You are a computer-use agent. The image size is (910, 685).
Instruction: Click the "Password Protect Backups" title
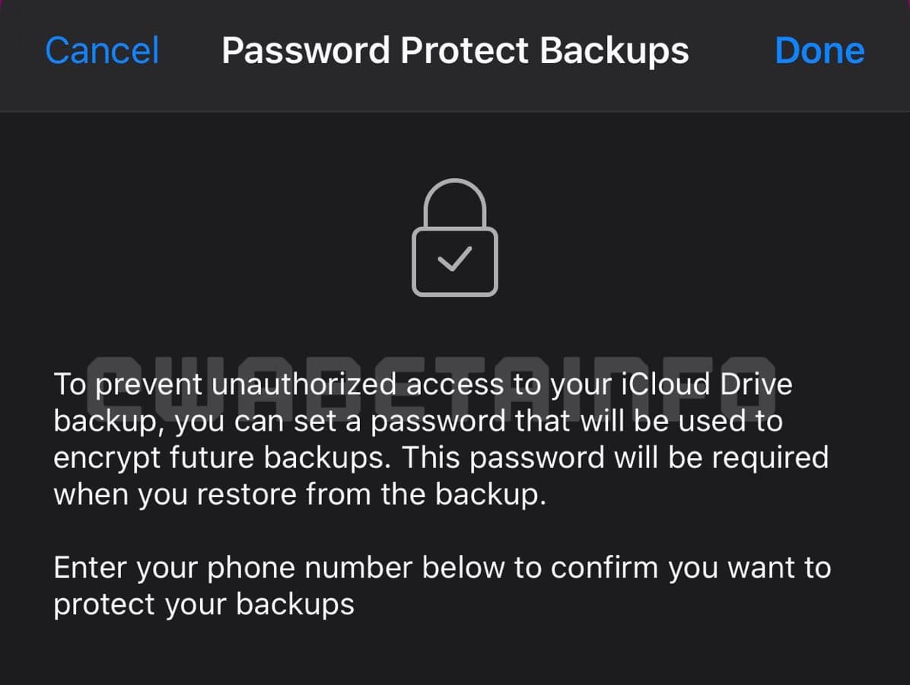[455, 50]
